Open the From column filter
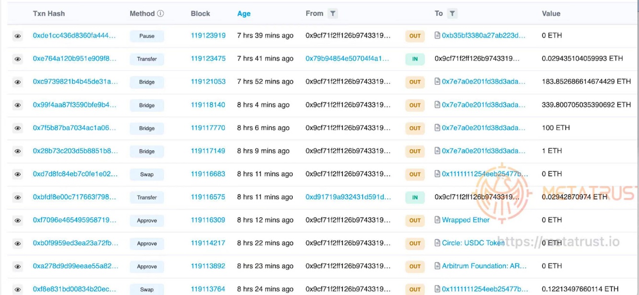639x295 pixels. 333,13
